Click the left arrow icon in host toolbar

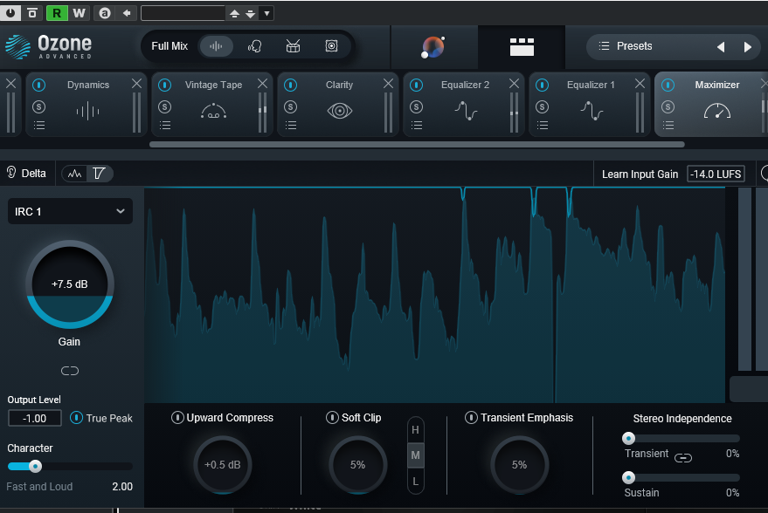pyautogui.click(x=127, y=13)
